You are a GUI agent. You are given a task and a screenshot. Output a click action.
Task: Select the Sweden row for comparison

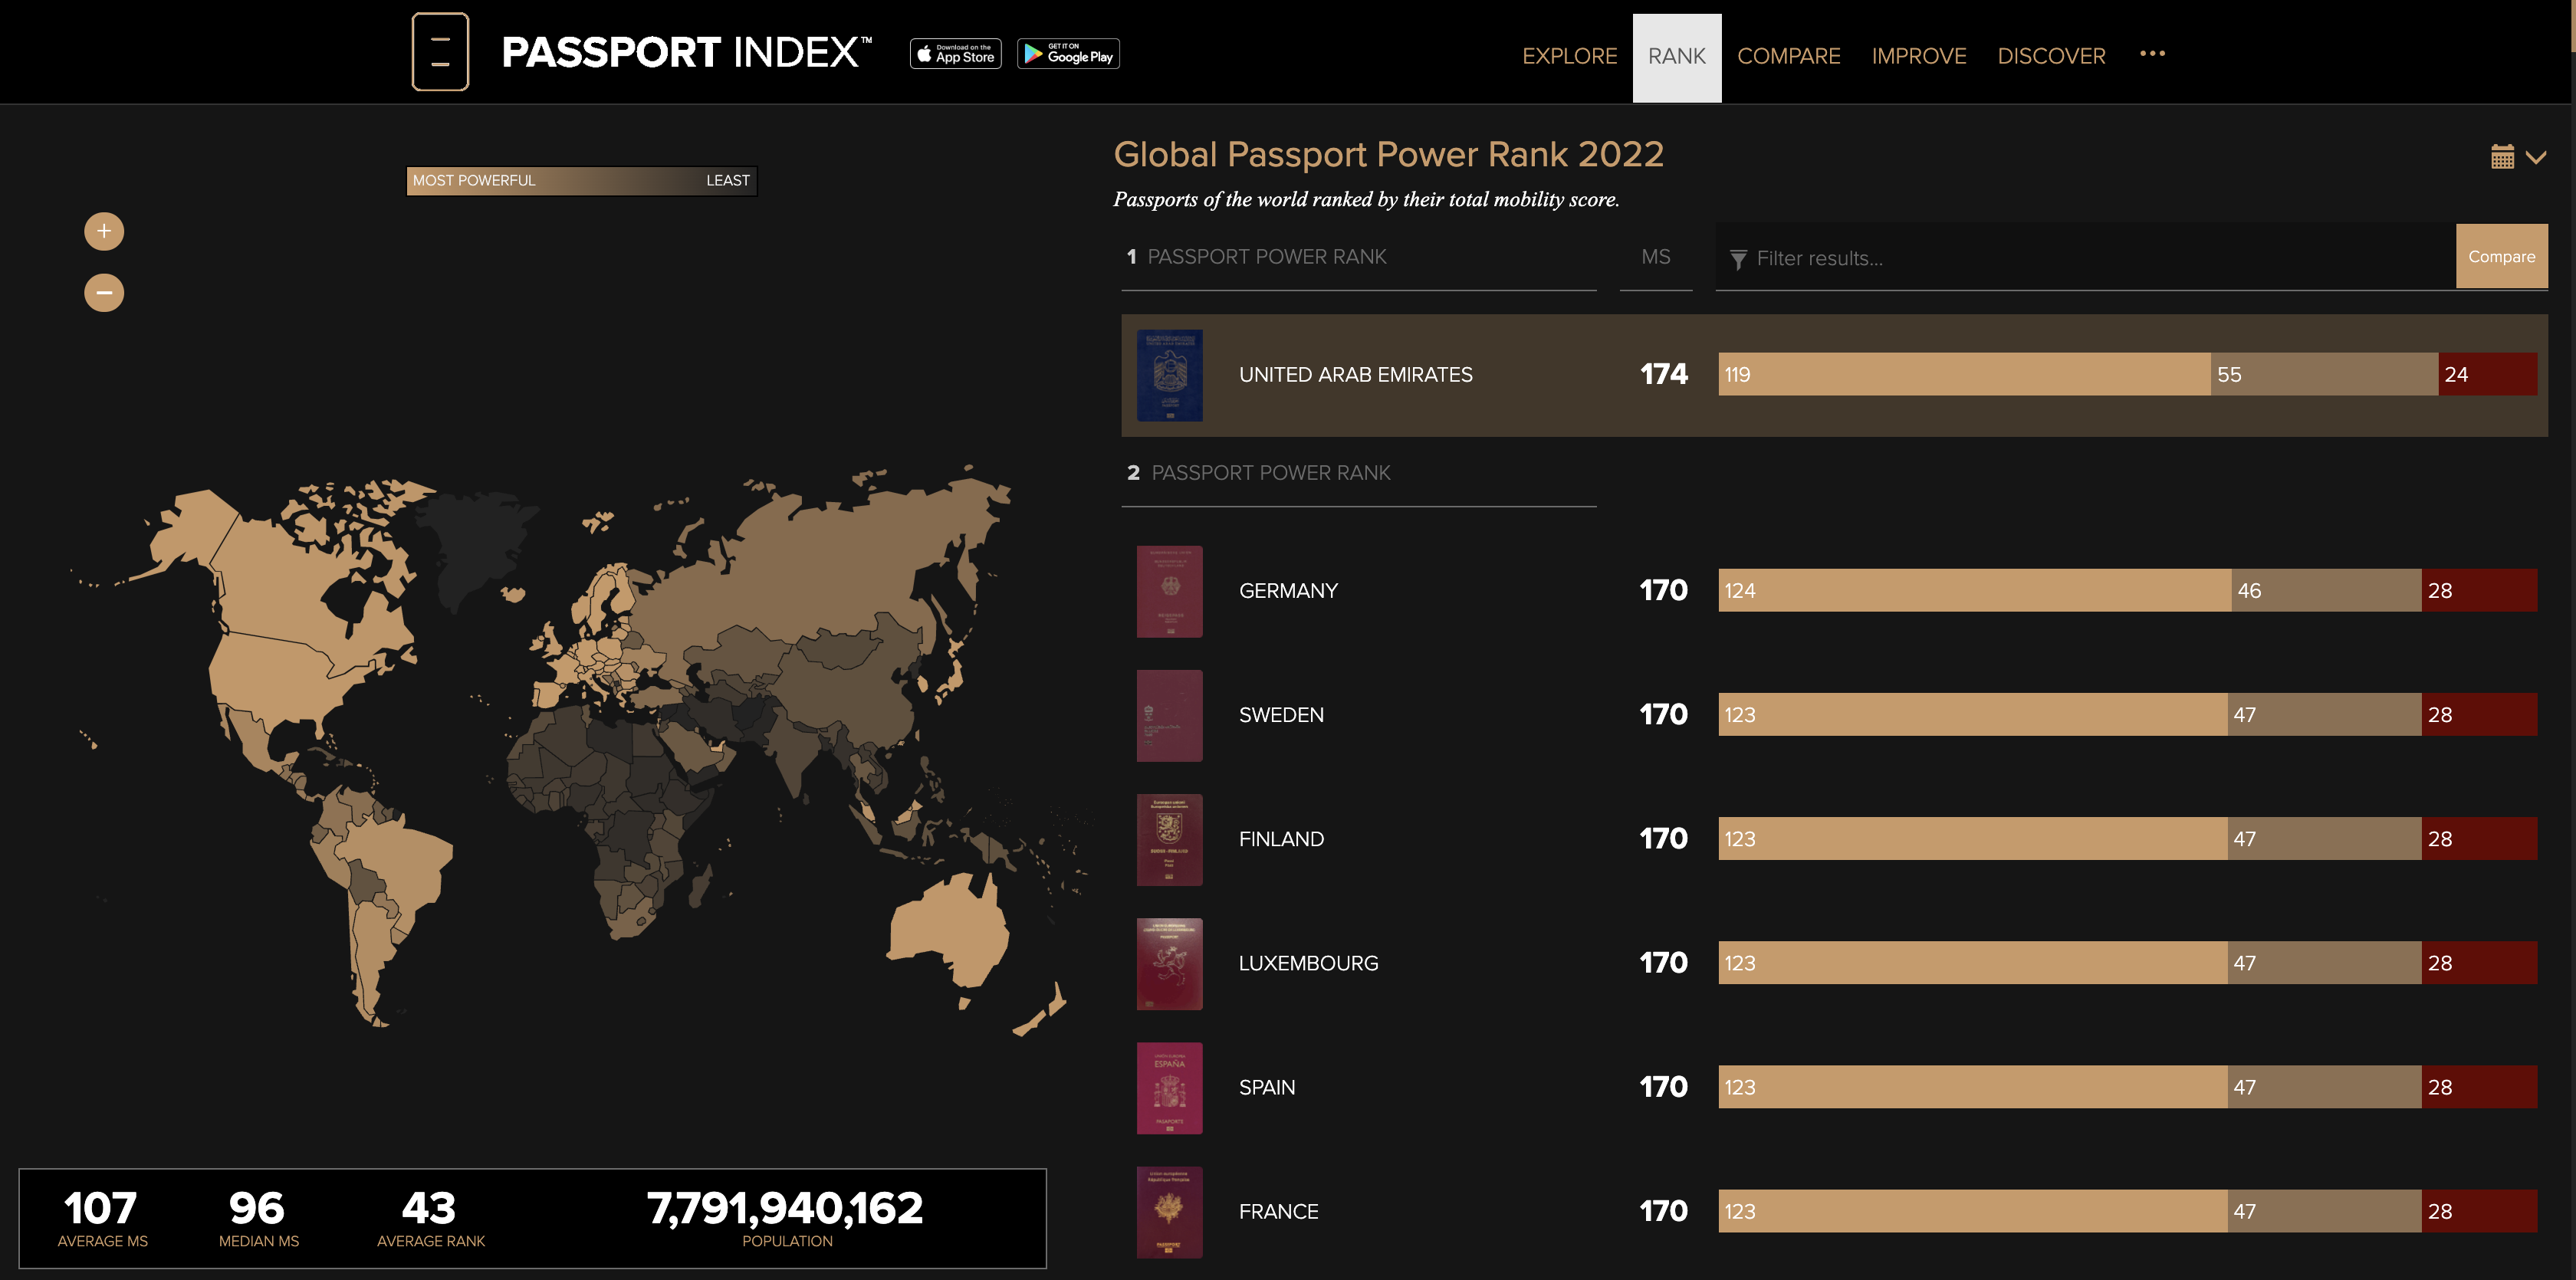pyautogui.click(x=1400, y=714)
